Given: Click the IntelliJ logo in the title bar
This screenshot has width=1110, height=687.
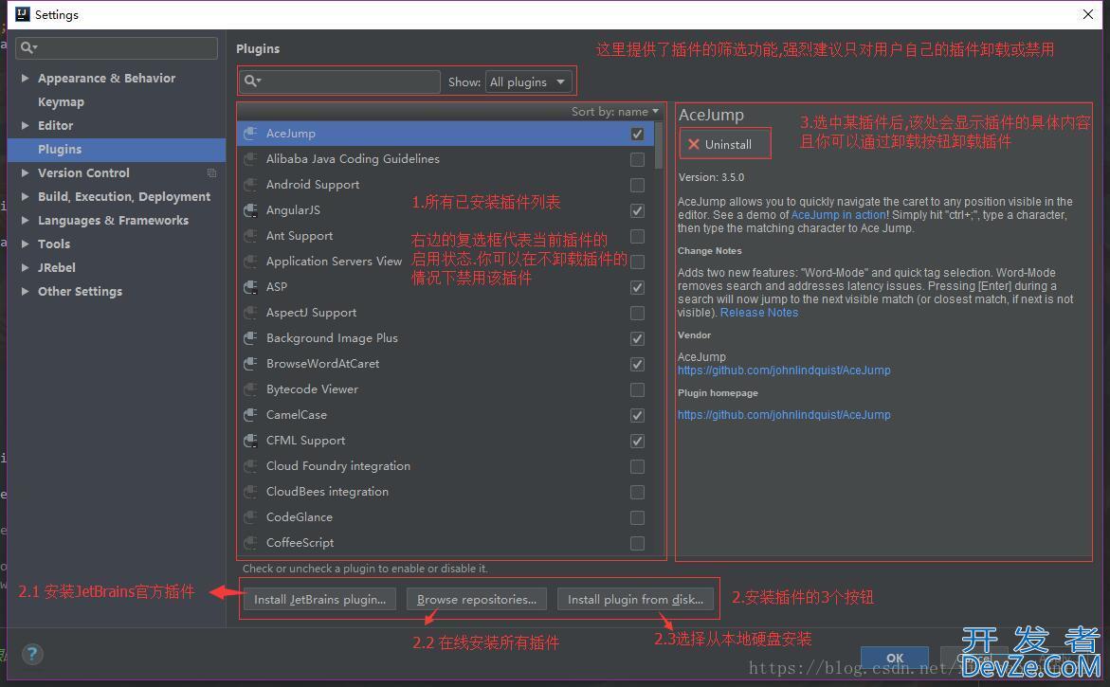Looking at the screenshot, I should (23, 14).
